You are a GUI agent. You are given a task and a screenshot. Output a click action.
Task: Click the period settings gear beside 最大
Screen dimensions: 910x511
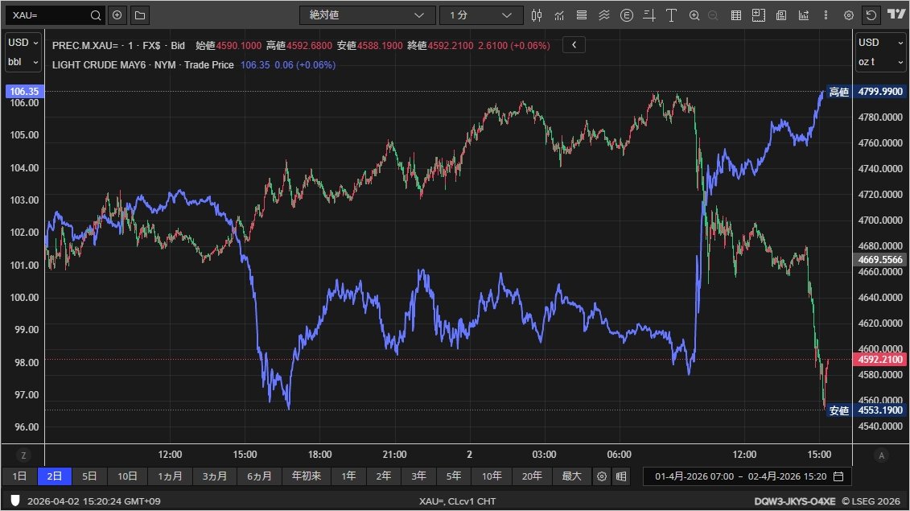click(602, 476)
